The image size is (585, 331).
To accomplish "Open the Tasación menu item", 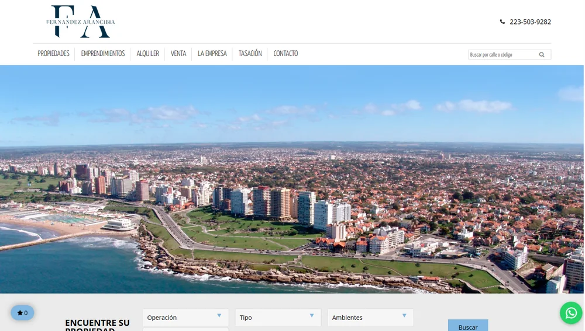I will (x=250, y=54).
